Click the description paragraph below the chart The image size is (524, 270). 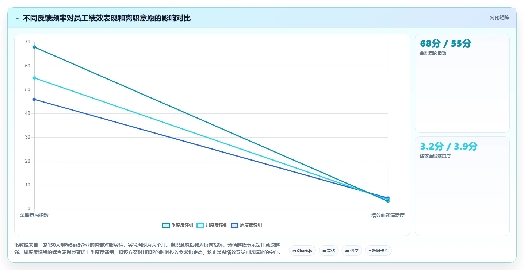point(148,248)
